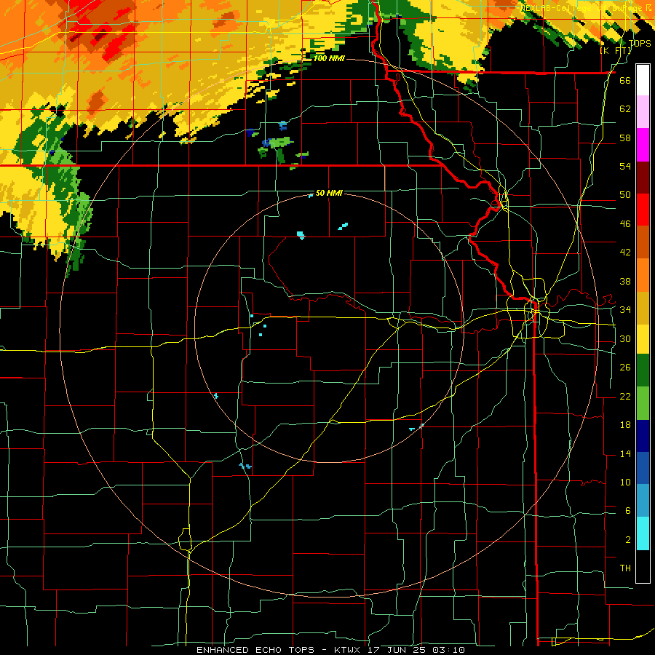This screenshot has height=655, width=655.
Task: Select the bright yellow legend swatch
Action: (x=643, y=339)
